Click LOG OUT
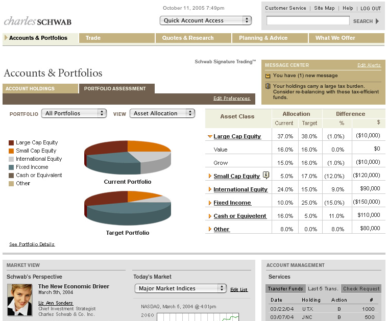The image size is (387, 321). [x=371, y=8]
